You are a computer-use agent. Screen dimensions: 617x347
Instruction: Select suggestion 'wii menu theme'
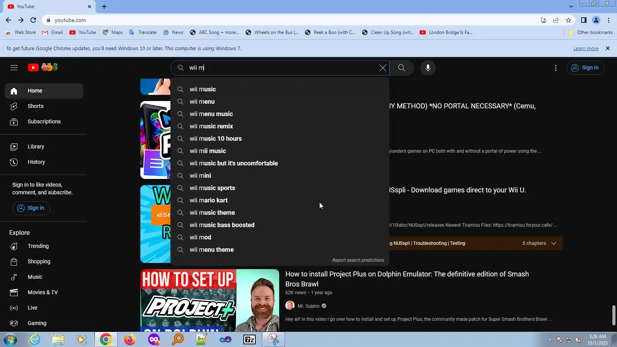coord(280,250)
